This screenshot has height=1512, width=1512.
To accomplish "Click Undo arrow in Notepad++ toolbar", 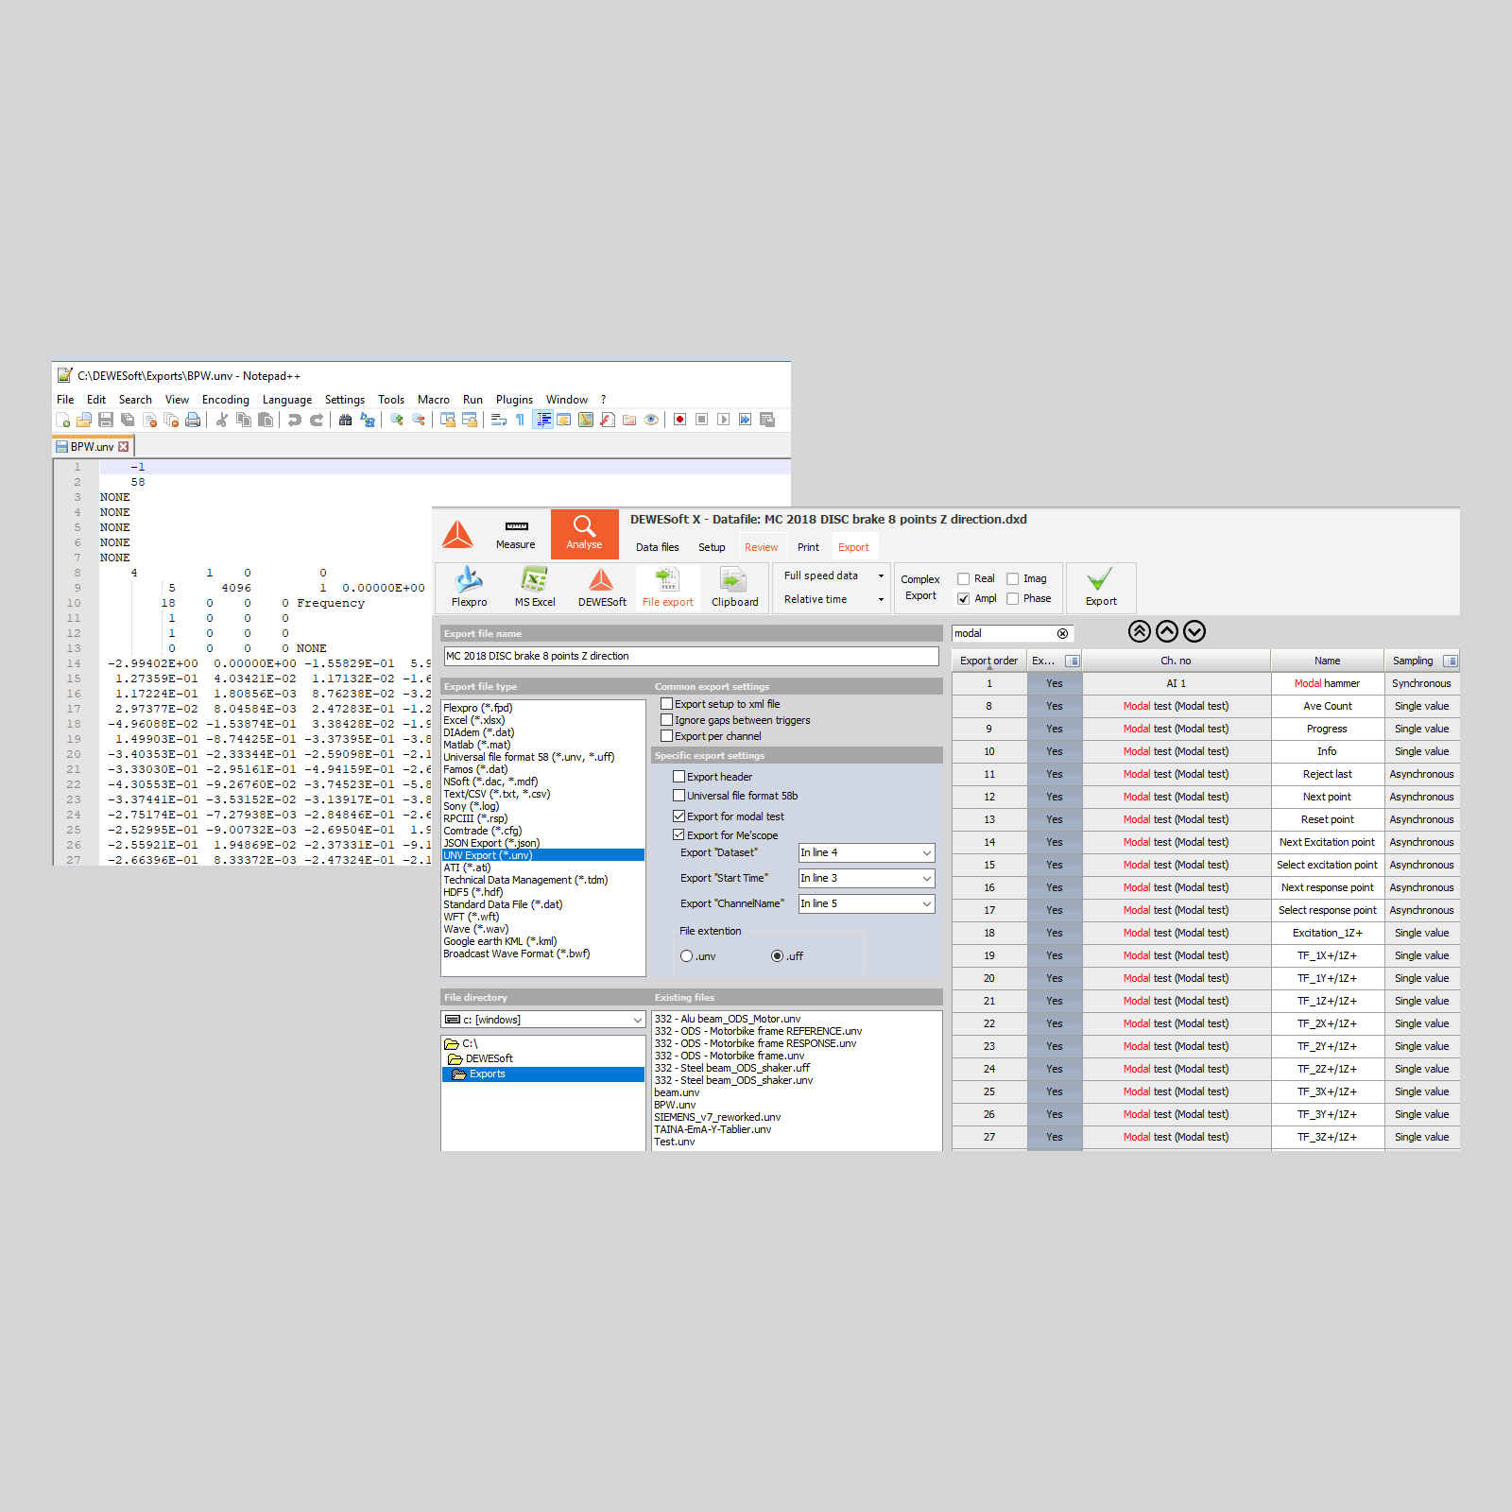I will (x=294, y=420).
